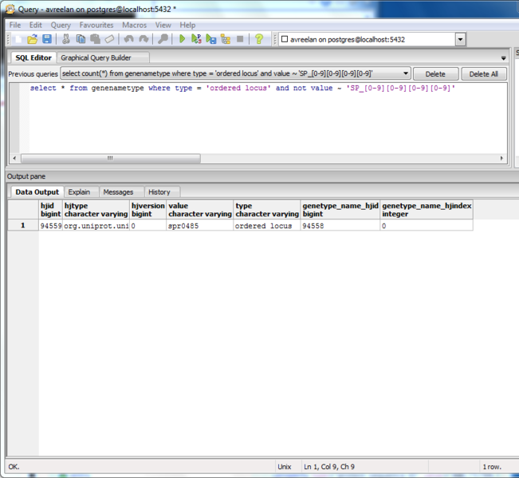The height and width of the screenshot is (478, 519).
Task: Select the hjid column header
Action: [51, 210]
